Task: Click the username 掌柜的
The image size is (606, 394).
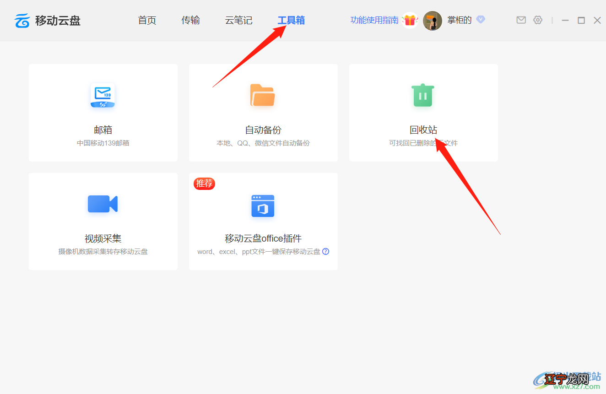Action: (x=459, y=20)
